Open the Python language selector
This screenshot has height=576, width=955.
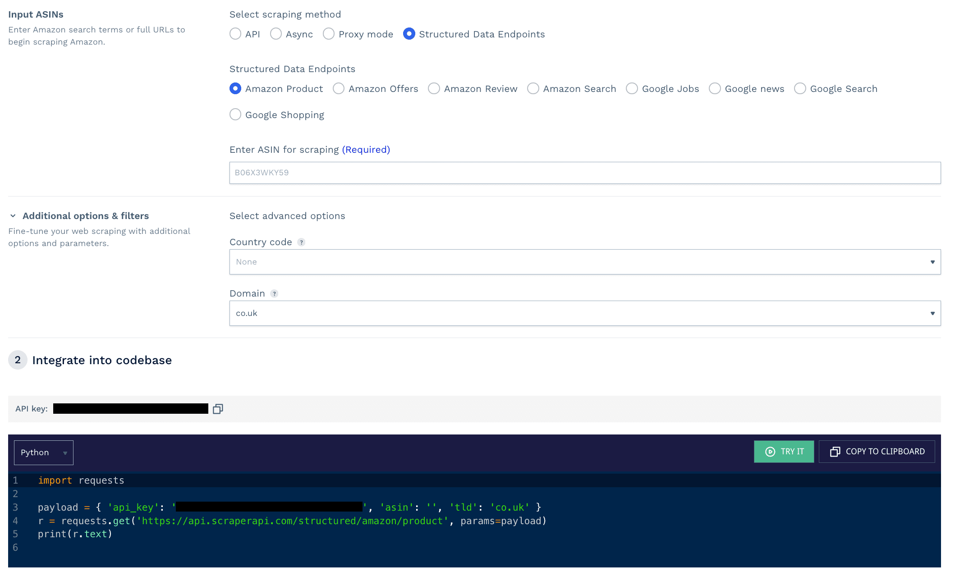click(x=43, y=452)
